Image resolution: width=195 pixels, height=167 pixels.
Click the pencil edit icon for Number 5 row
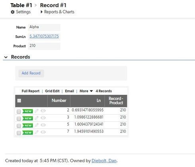pos(37,125)
